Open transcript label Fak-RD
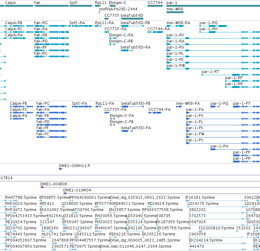 [41, 41]
